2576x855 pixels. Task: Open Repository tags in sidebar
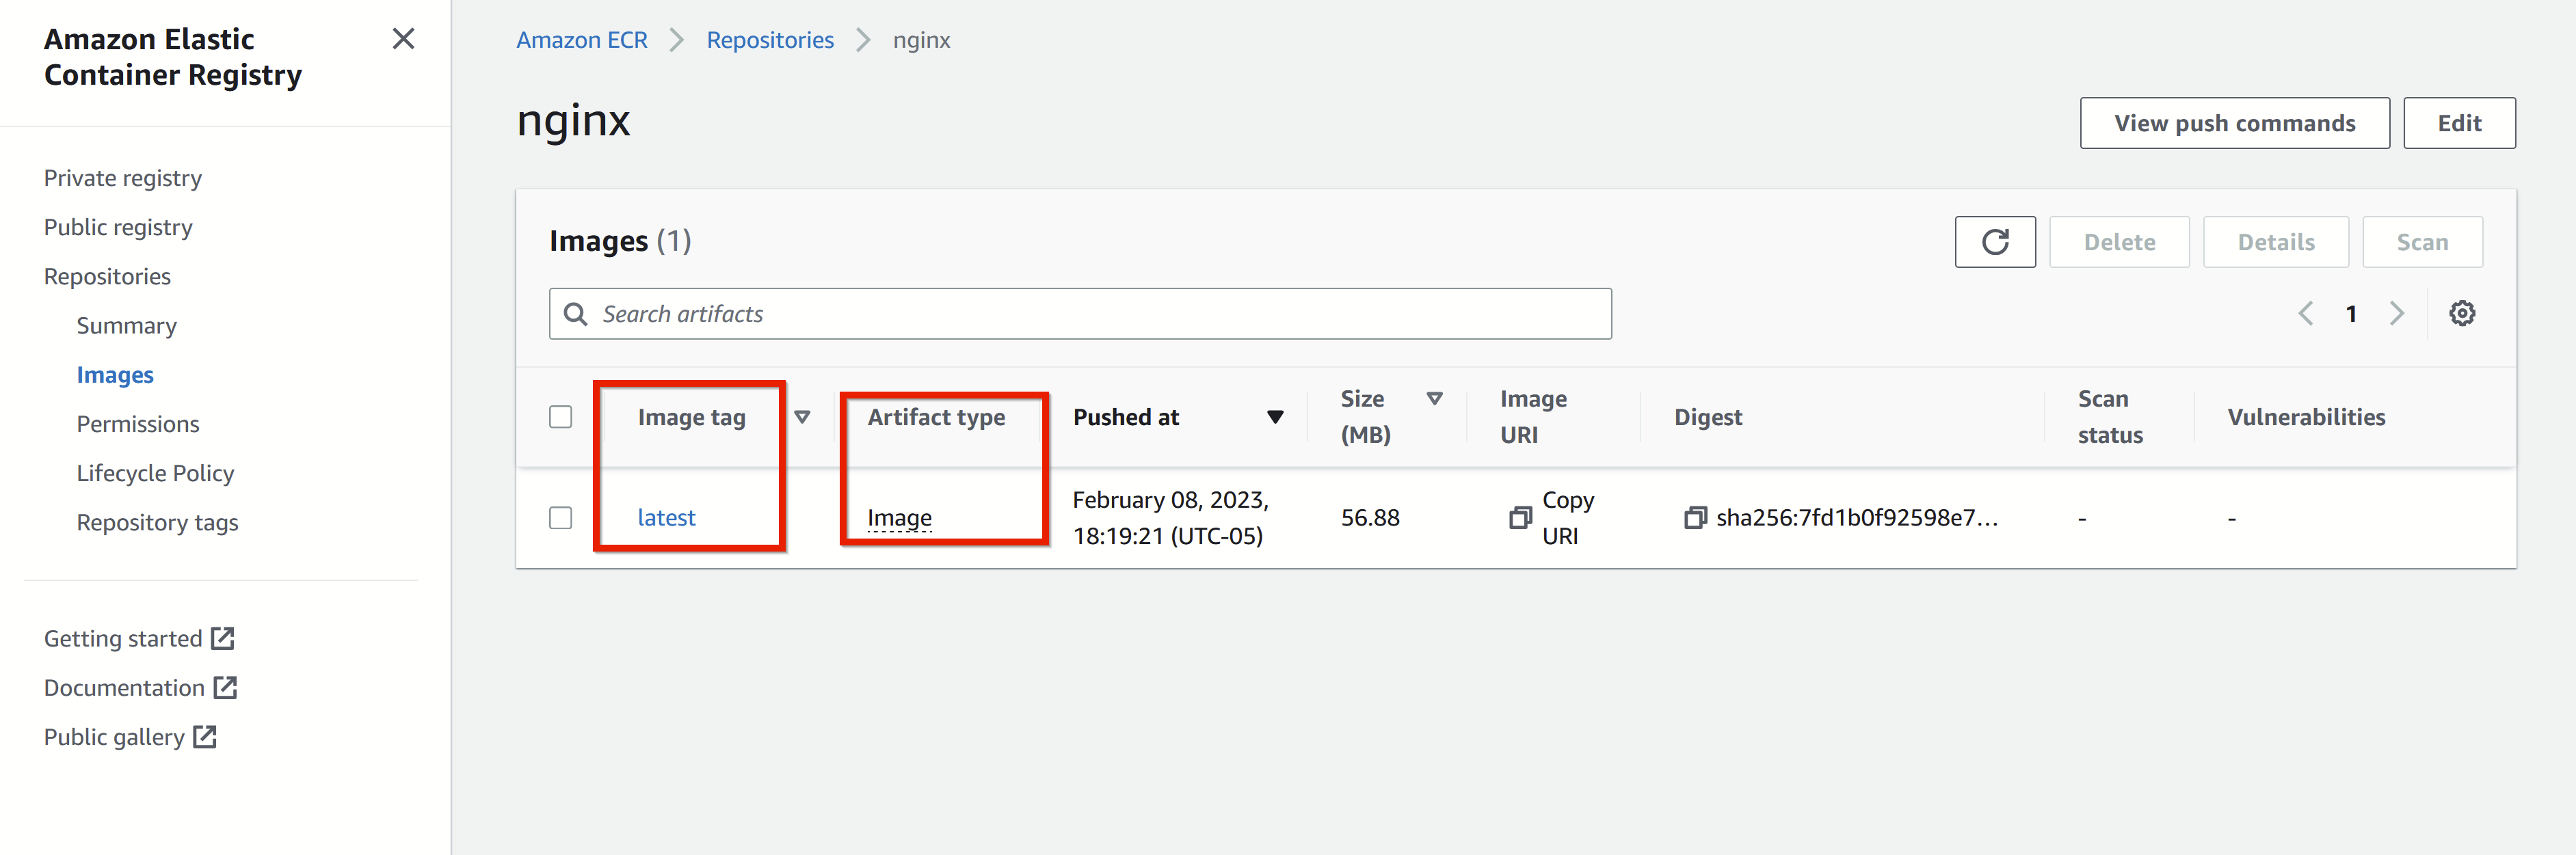157,522
